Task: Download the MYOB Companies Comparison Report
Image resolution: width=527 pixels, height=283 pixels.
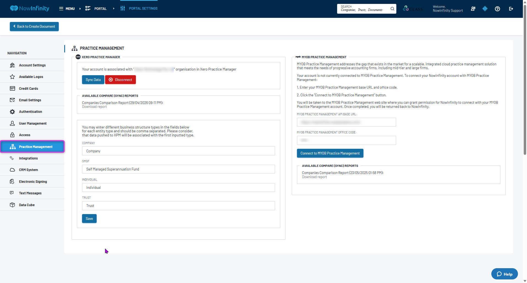Action: pos(314,177)
